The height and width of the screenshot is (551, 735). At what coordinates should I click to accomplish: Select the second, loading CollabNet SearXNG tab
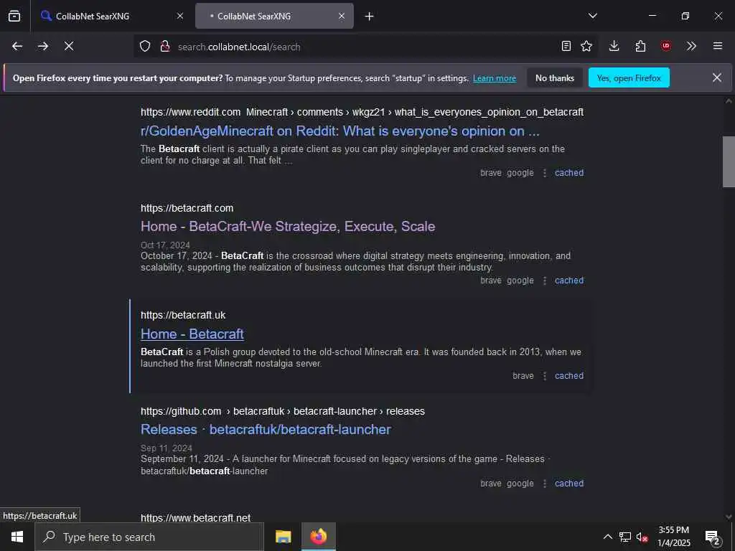tap(274, 16)
